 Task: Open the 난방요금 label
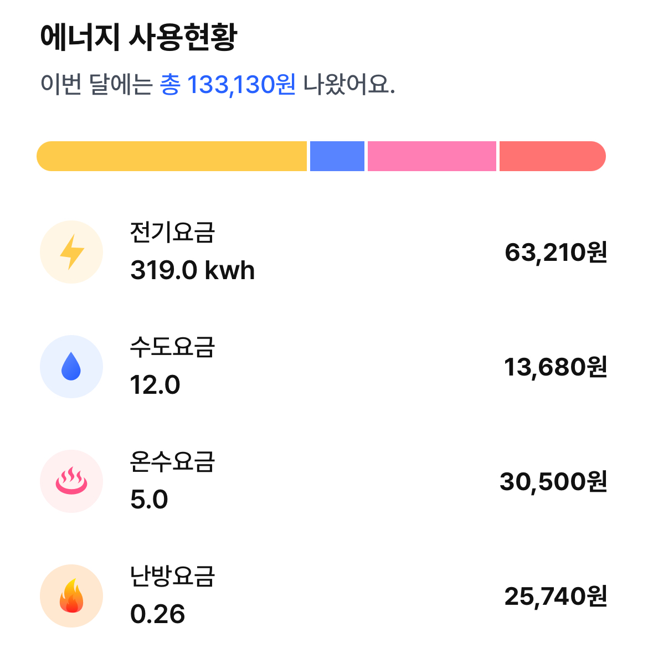(x=172, y=577)
